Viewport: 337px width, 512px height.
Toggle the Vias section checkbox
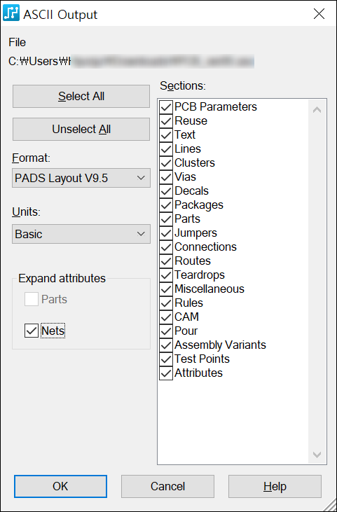[166, 177]
